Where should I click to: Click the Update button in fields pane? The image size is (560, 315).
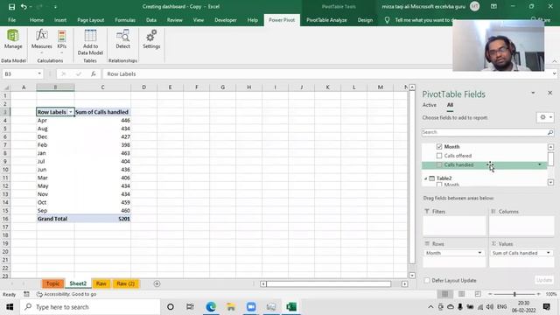click(x=544, y=280)
